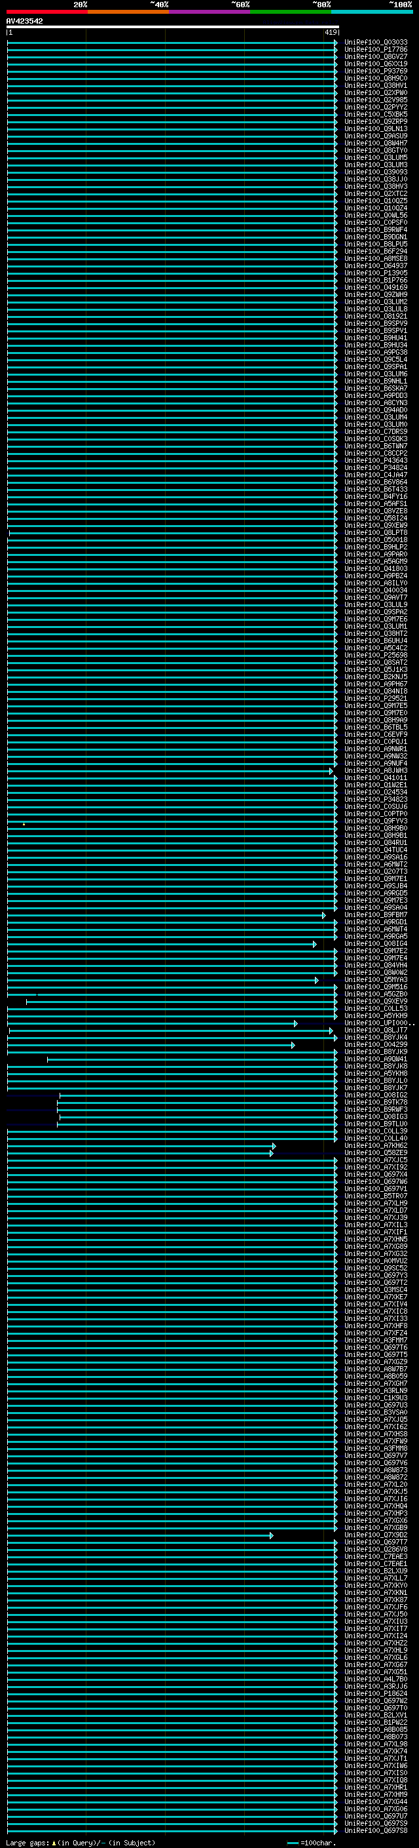Click the green ~80% identity legend segment
This screenshot has height=1848, width=419.
291,12
